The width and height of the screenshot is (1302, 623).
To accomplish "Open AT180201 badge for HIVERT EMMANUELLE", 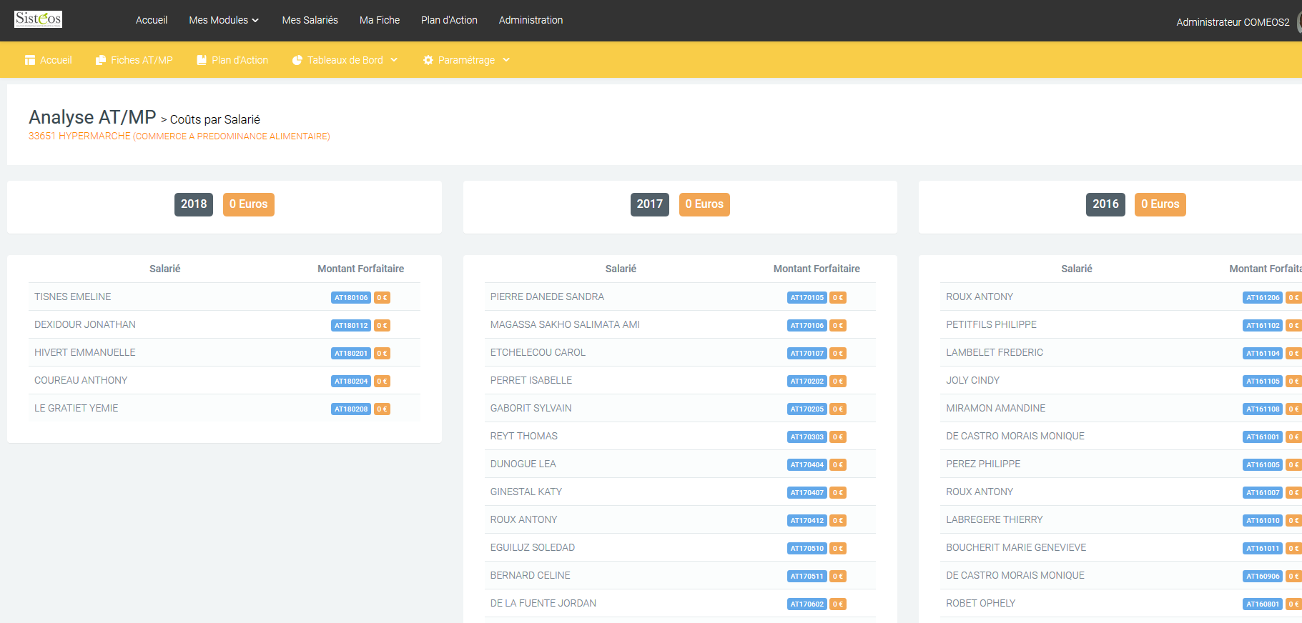I will tap(351, 354).
